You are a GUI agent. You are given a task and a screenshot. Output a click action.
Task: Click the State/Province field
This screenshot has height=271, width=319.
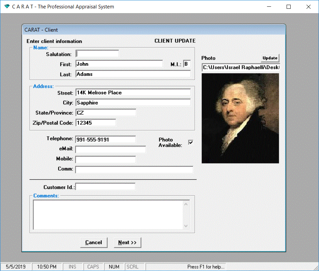106,113
